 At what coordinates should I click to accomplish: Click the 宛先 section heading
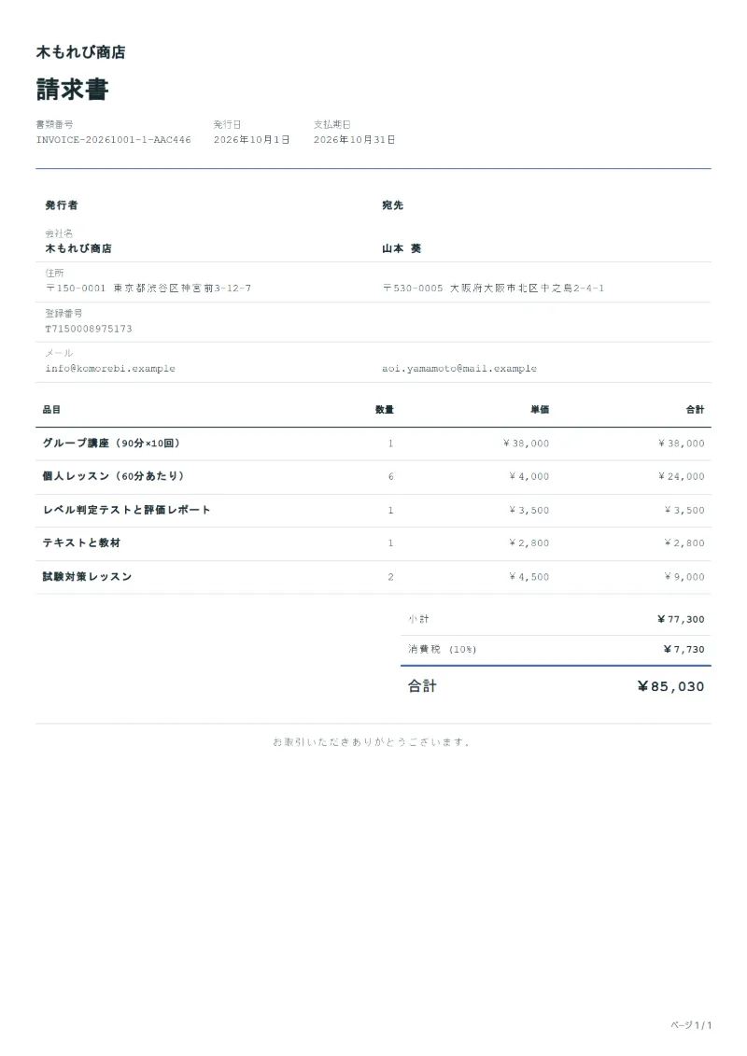(393, 204)
